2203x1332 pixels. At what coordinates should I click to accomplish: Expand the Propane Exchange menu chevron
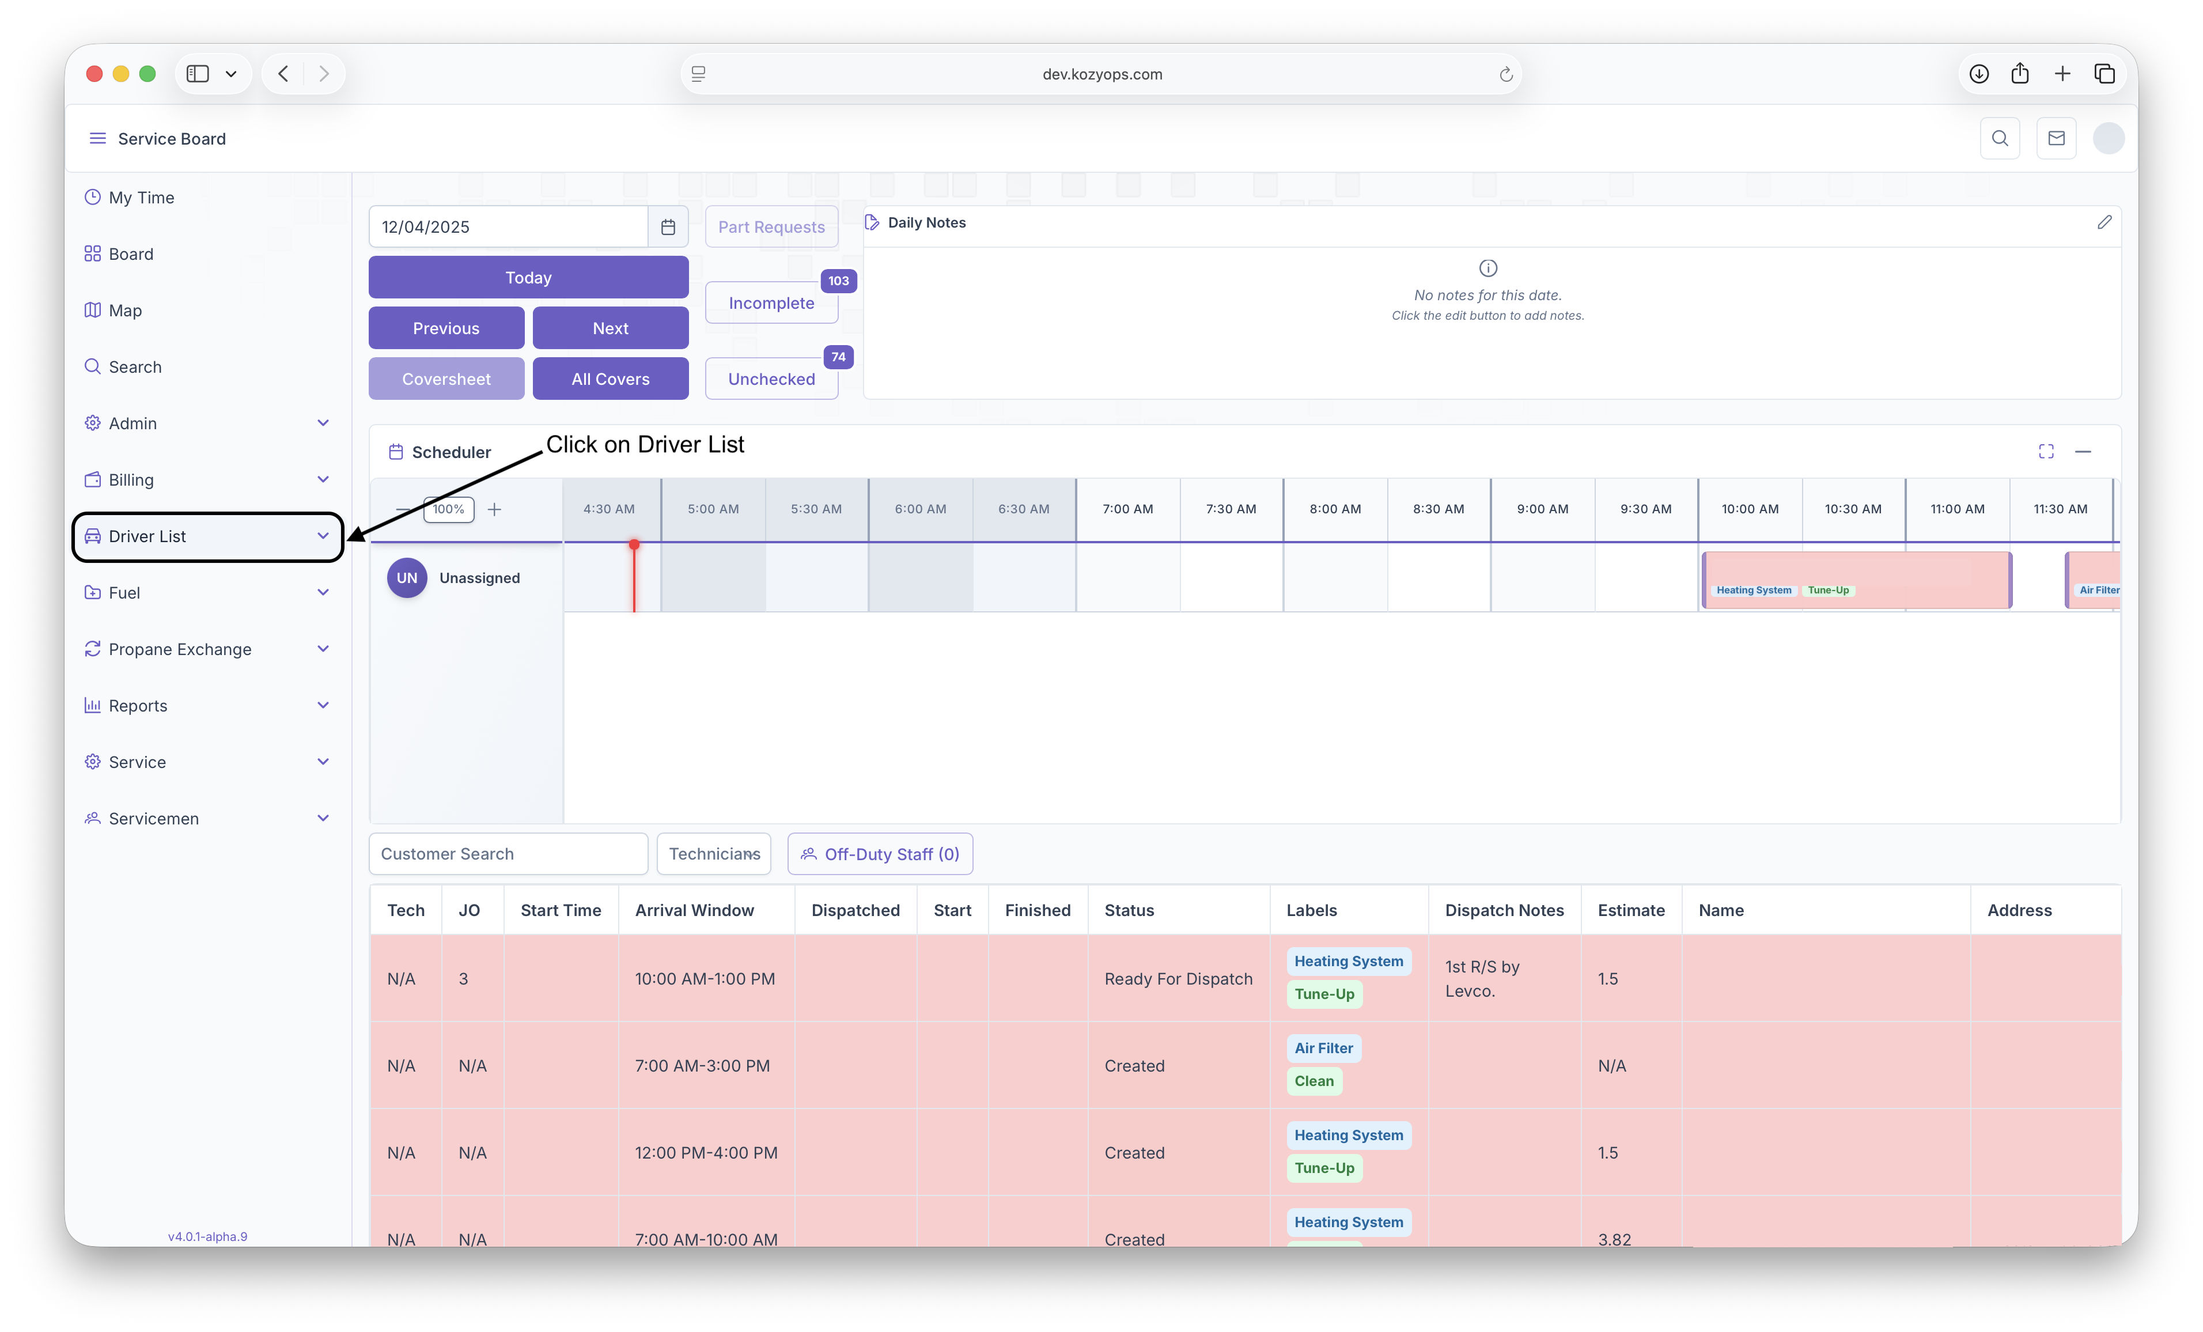[x=323, y=649]
